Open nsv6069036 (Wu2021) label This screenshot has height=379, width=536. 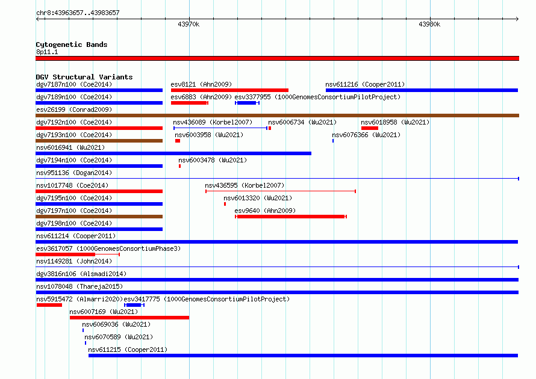coord(116,324)
